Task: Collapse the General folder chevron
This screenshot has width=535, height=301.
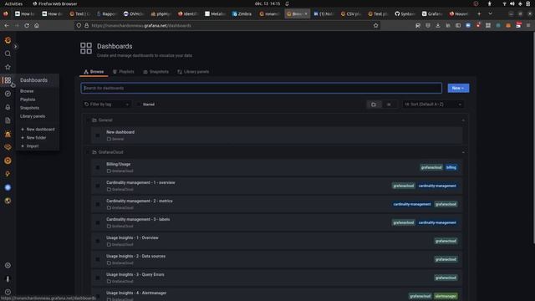Action: 463,120
